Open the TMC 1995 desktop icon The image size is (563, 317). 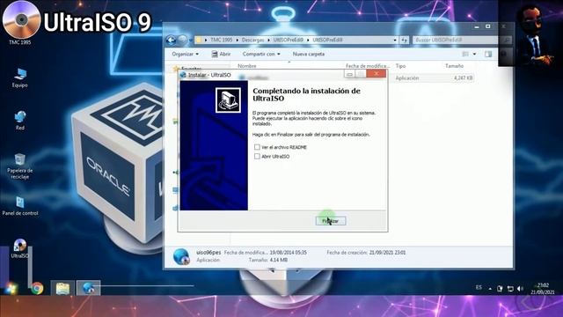[x=20, y=24]
